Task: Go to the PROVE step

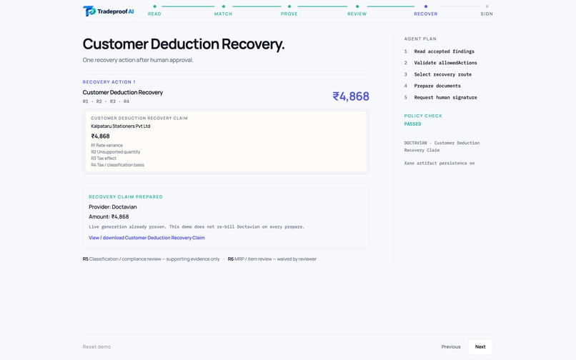Action: tap(289, 11)
